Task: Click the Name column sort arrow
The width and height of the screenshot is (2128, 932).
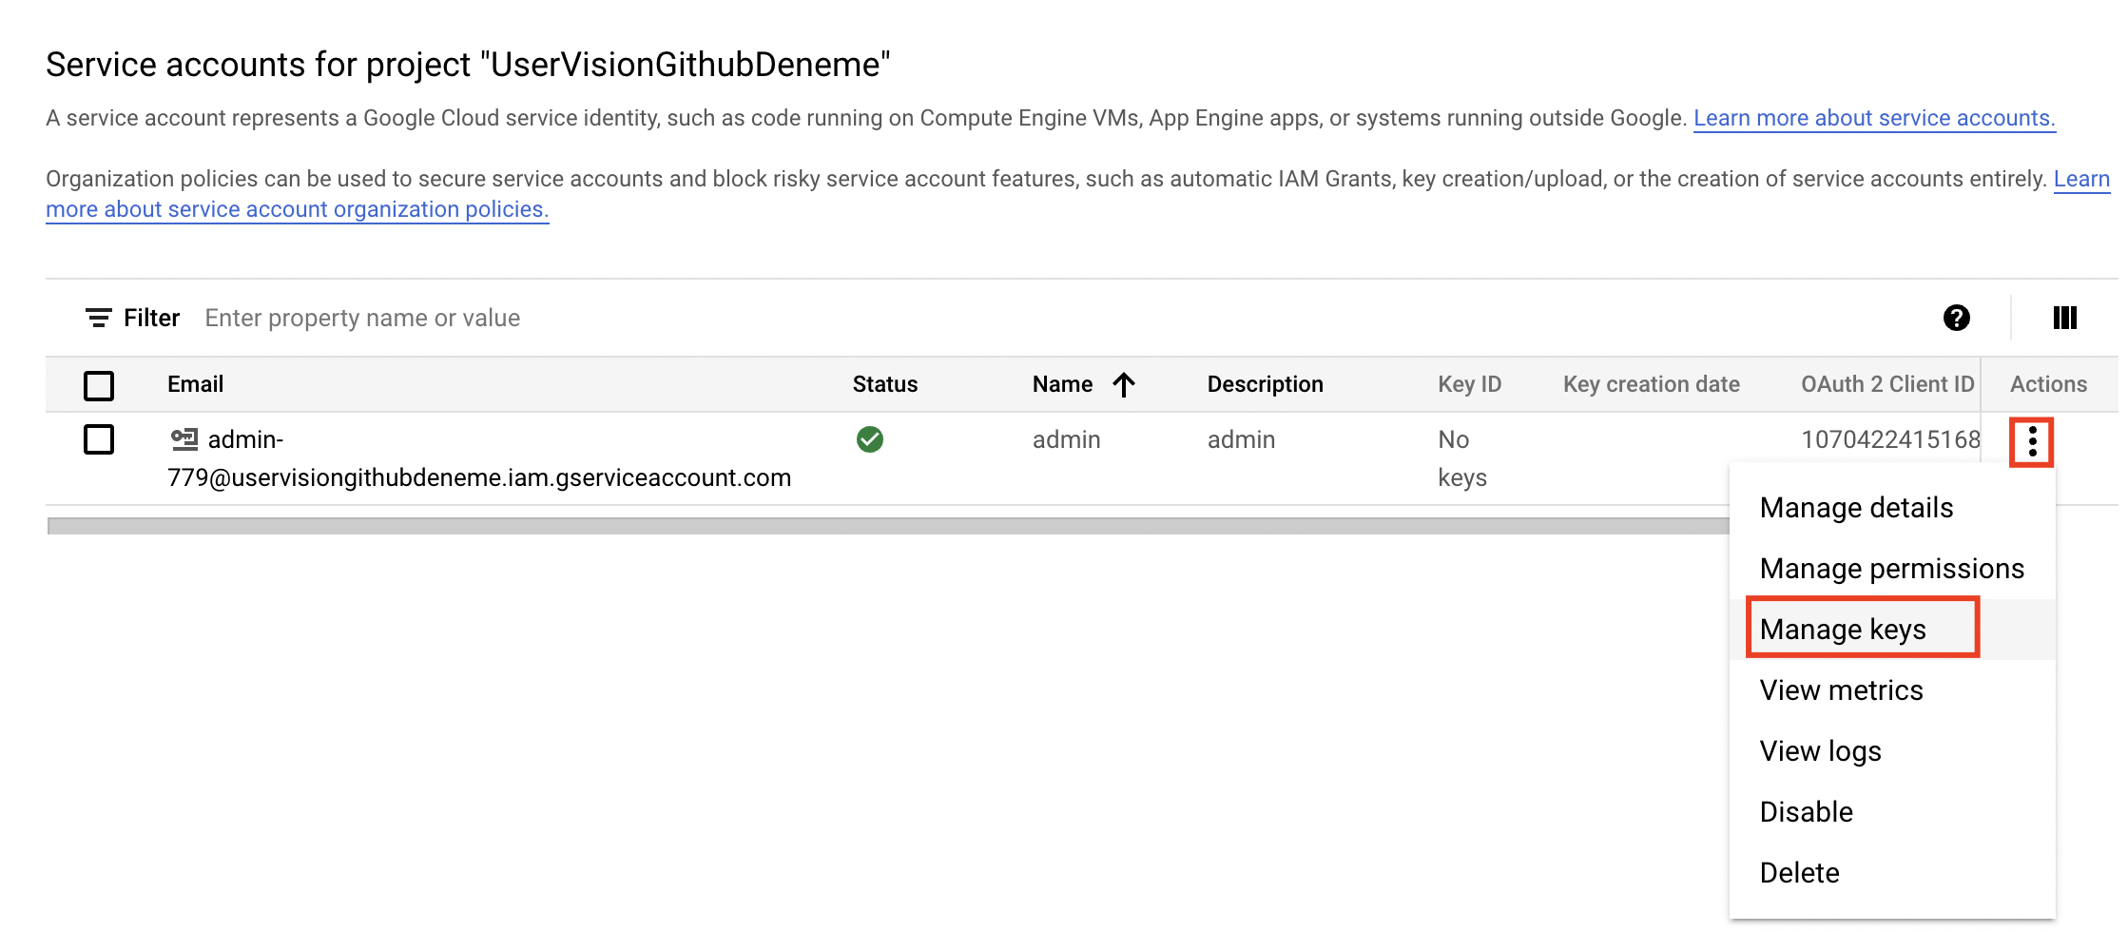Action: pyautogui.click(x=1124, y=384)
